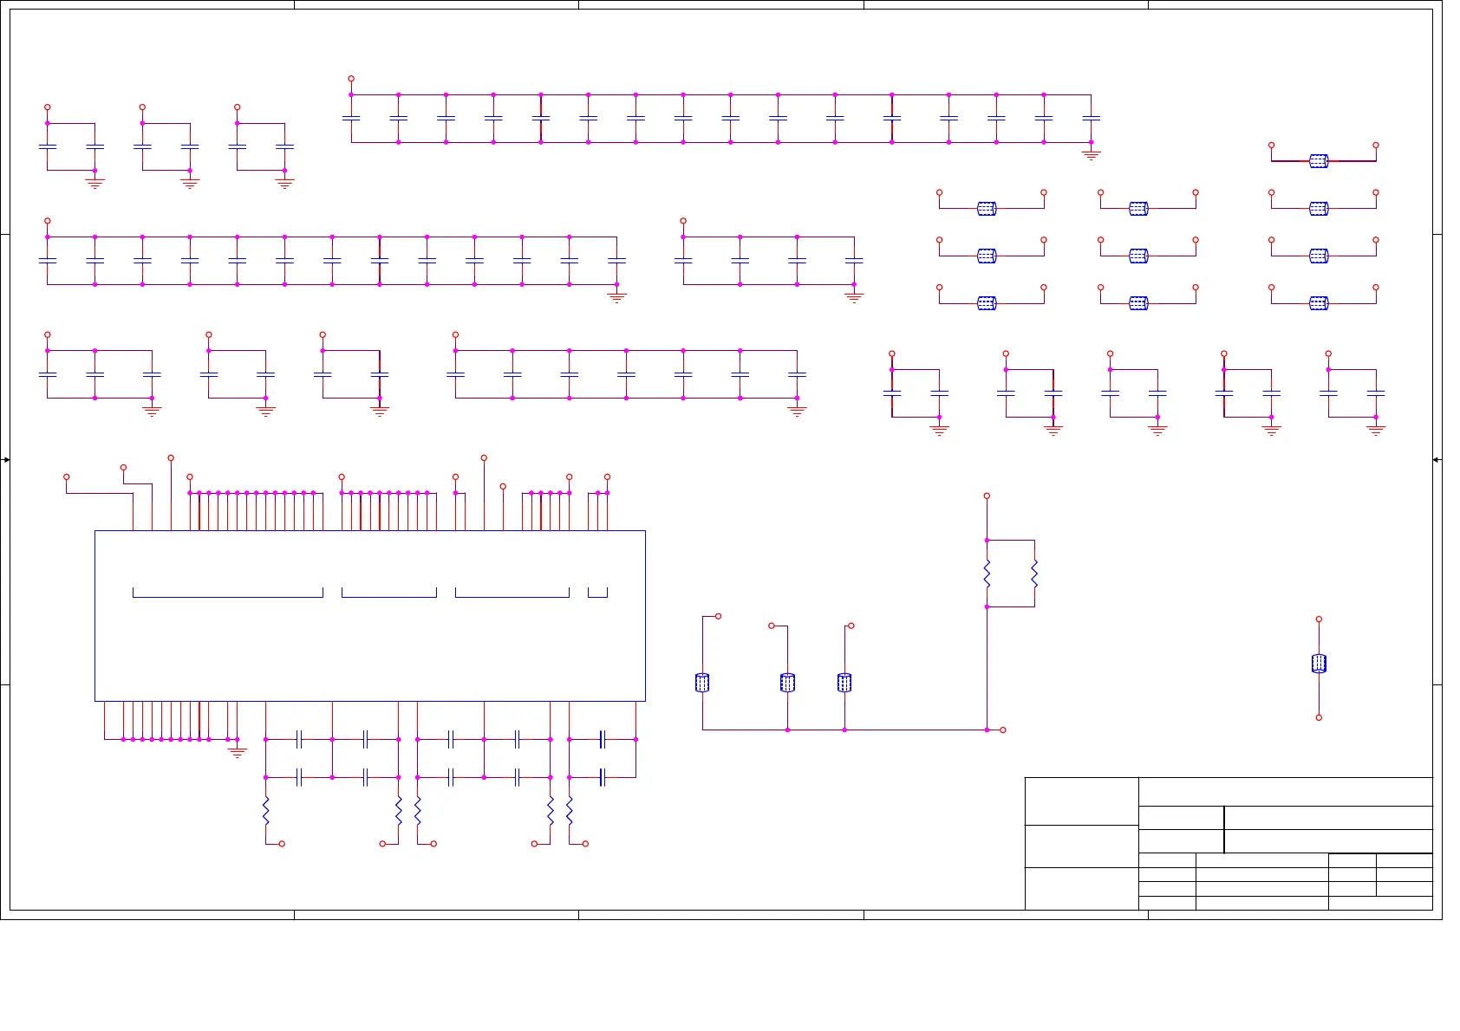Image resolution: width=1460 pixels, height=1031 pixels.
Task: Click ground symbol ending the sixteen-capacitor top row
Action: [1091, 155]
